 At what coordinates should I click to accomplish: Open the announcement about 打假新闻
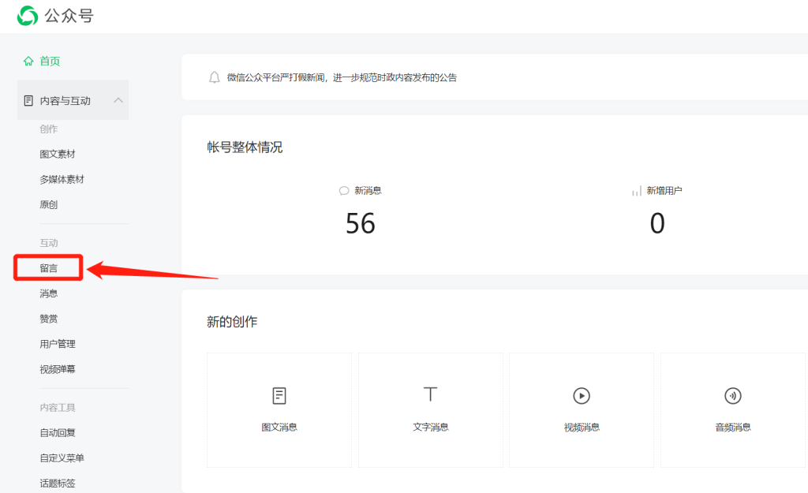[x=342, y=77]
